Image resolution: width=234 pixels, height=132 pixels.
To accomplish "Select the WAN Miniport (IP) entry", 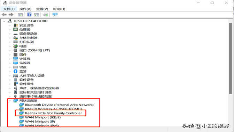I will 40,122.
